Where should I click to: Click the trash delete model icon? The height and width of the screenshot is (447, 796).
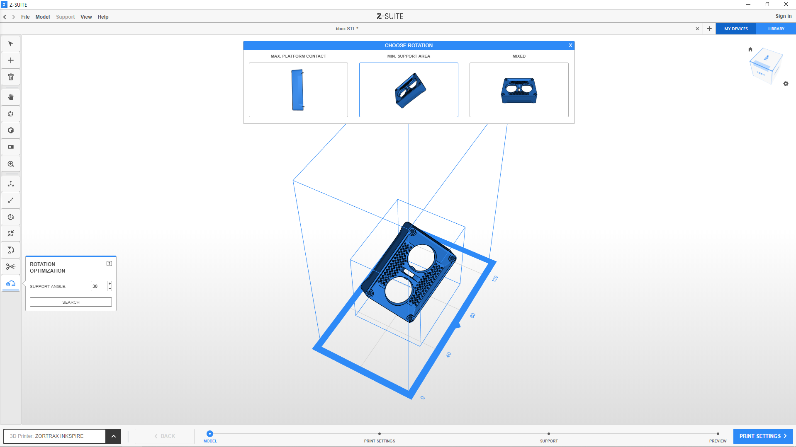(x=11, y=77)
